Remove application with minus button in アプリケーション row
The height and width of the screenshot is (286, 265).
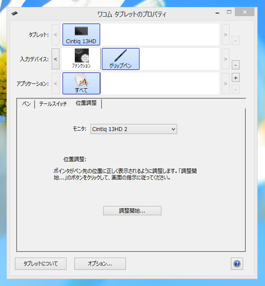point(236,90)
